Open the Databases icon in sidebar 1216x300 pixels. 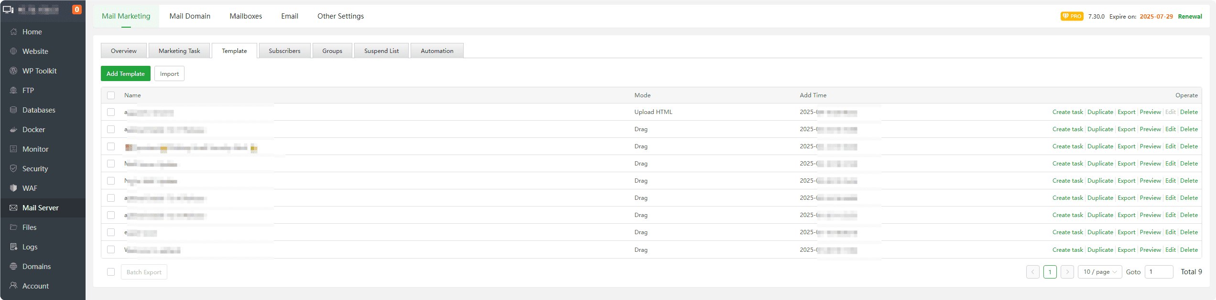click(13, 110)
